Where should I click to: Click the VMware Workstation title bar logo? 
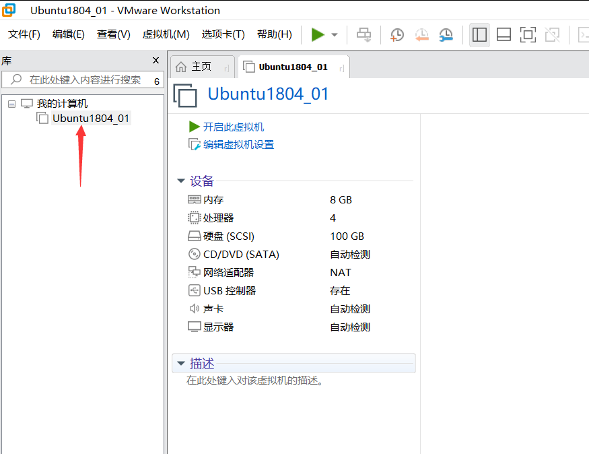(x=9, y=10)
